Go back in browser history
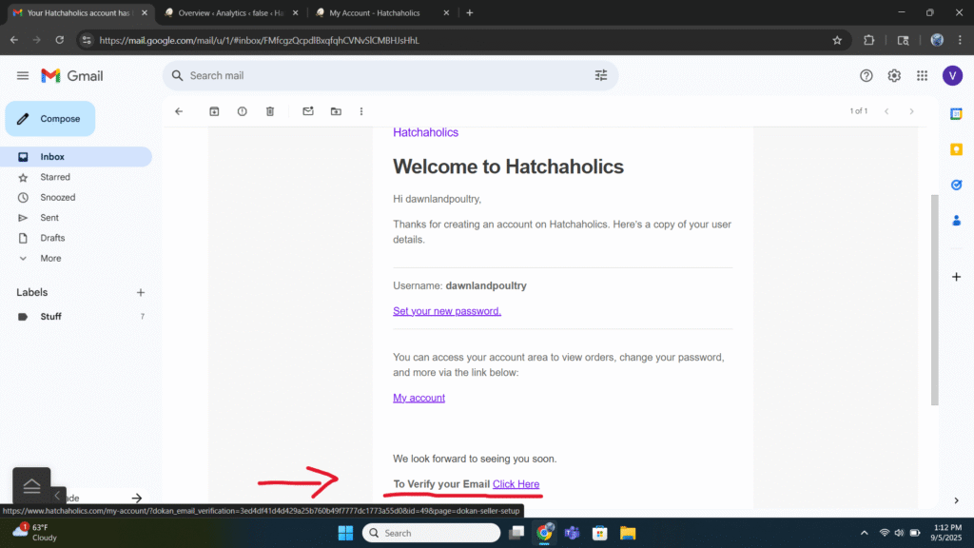This screenshot has height=548, width=974. 14,40
